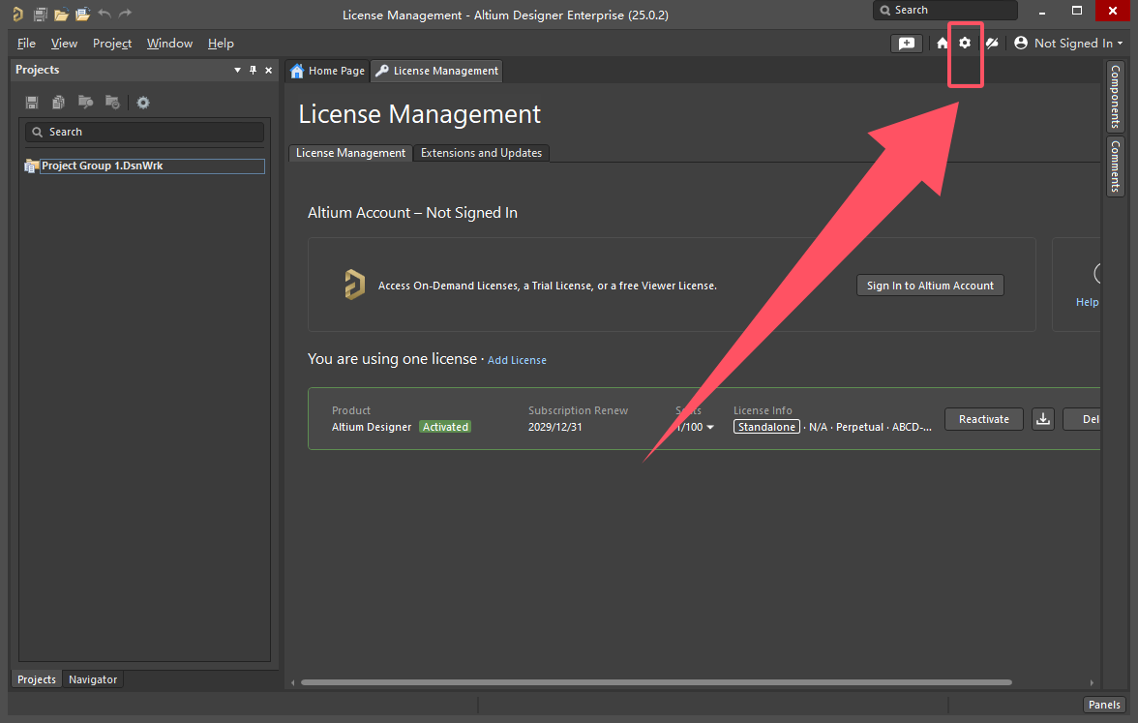Click the top global Search field
This screenshot has width=1138, height=723.
coord(944,10)
